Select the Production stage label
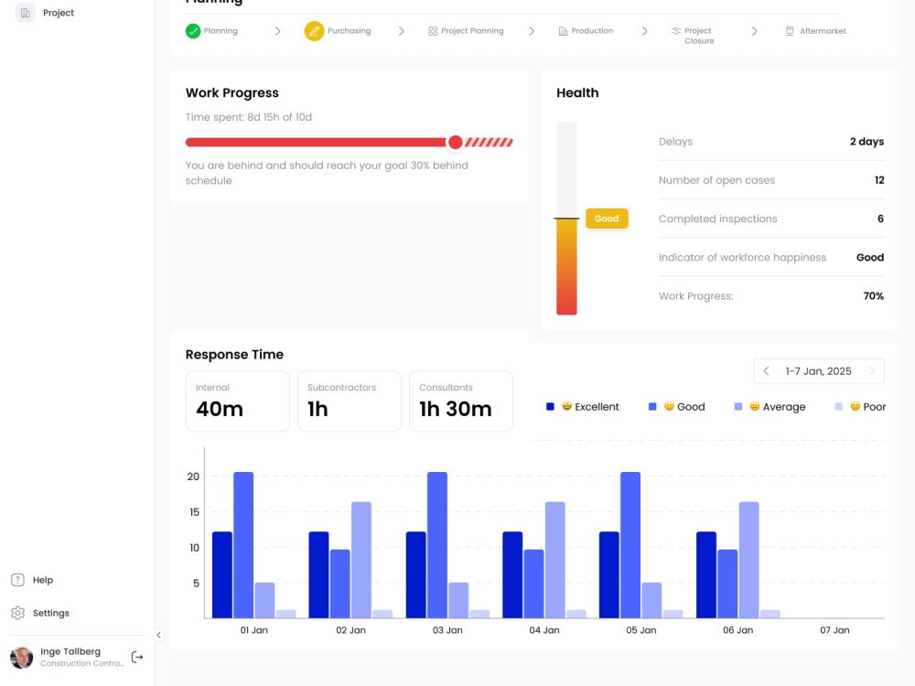 click(592, 31)
